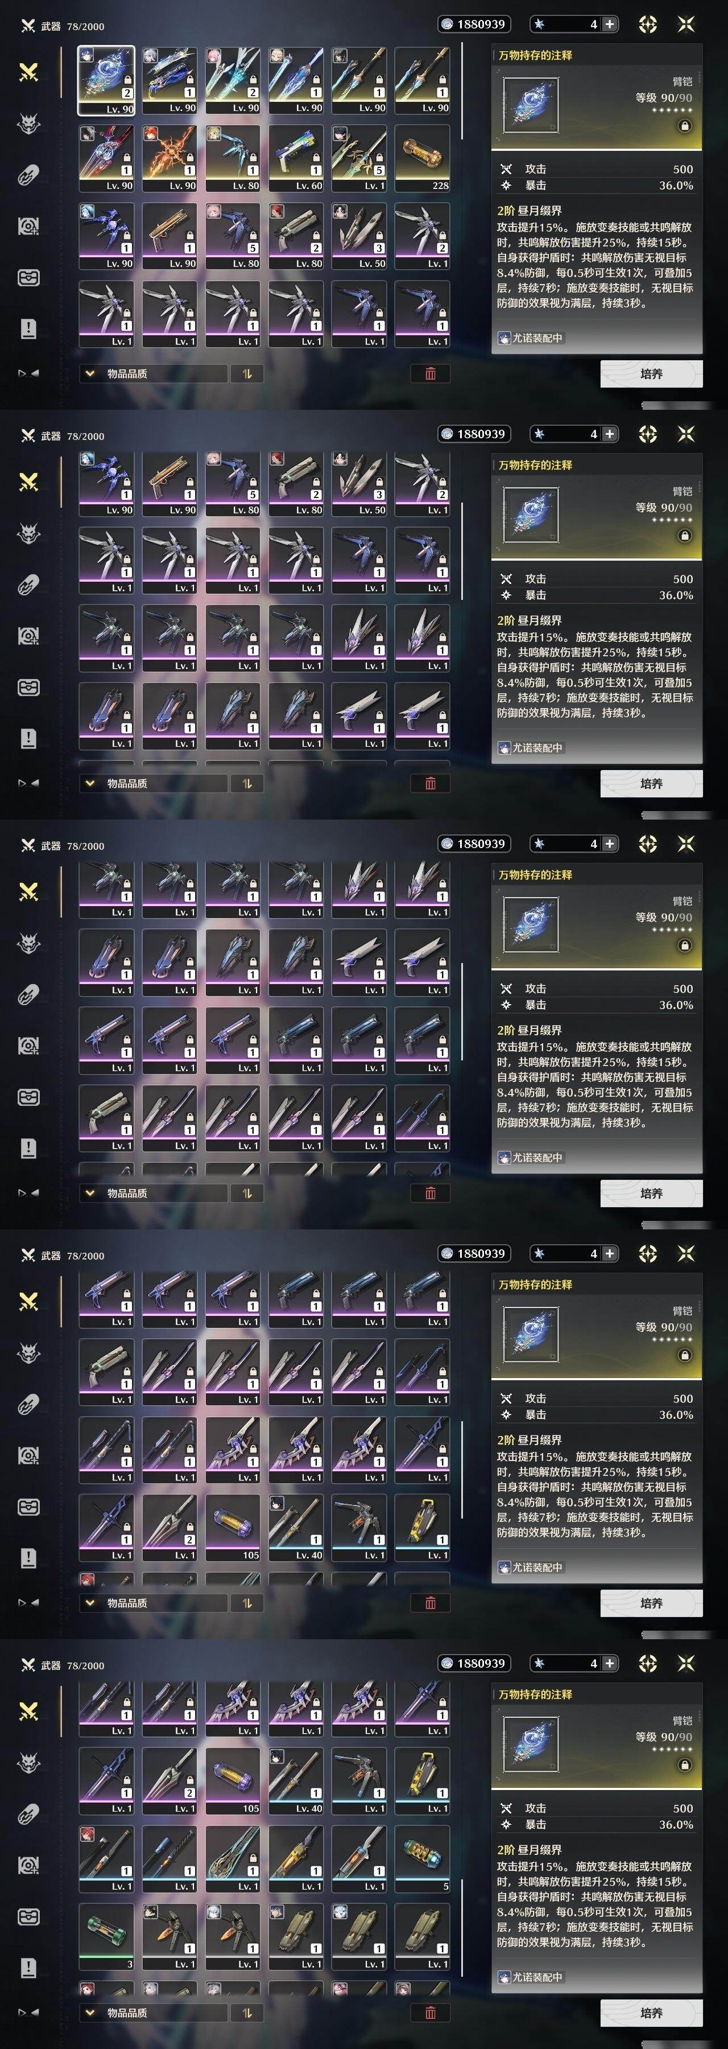The height and width of the screenshot is (2049, 728).
Task: Select the weapons crossed-swords tab in topmost panel
Action: click(x=28, y=72)
